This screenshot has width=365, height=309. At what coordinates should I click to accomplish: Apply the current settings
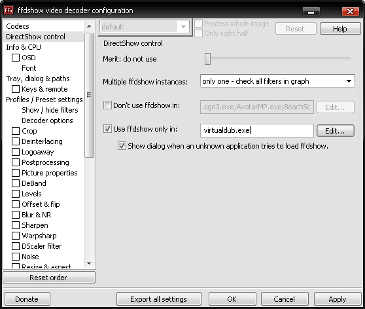click(338, 299)
